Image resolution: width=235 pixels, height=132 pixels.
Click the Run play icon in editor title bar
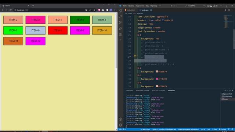click(x=225, y=10)
